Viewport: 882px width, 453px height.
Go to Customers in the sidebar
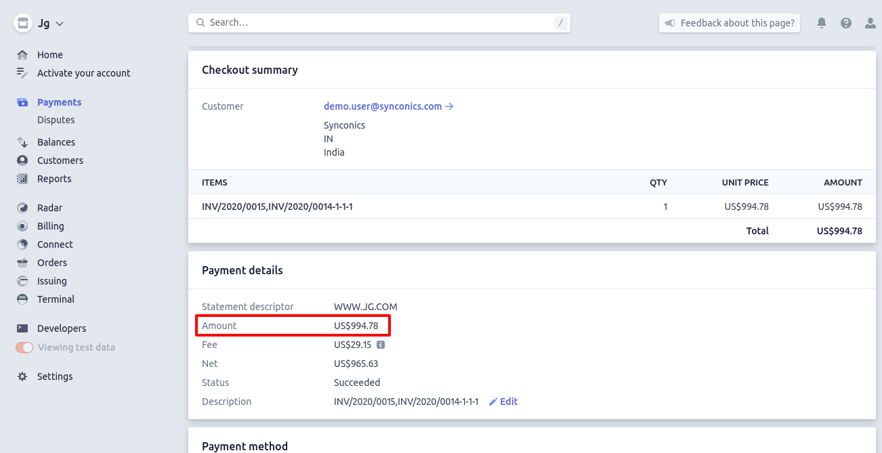click(60, 160)
